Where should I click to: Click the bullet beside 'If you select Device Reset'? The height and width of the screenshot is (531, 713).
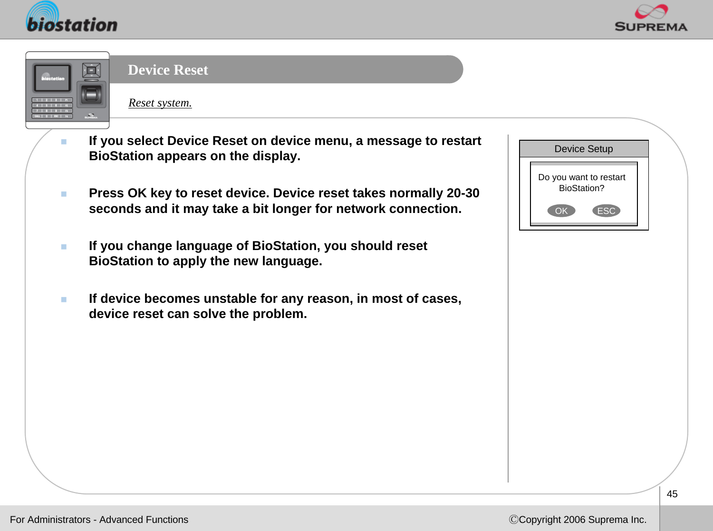click(64, 142)
